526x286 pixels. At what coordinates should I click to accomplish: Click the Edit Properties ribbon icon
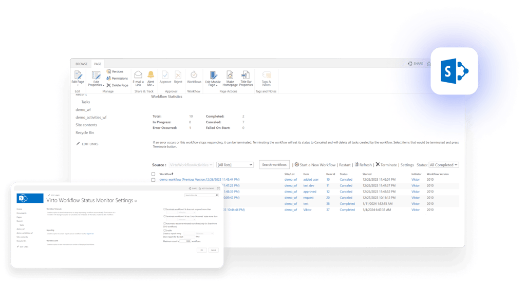[96, 76]
